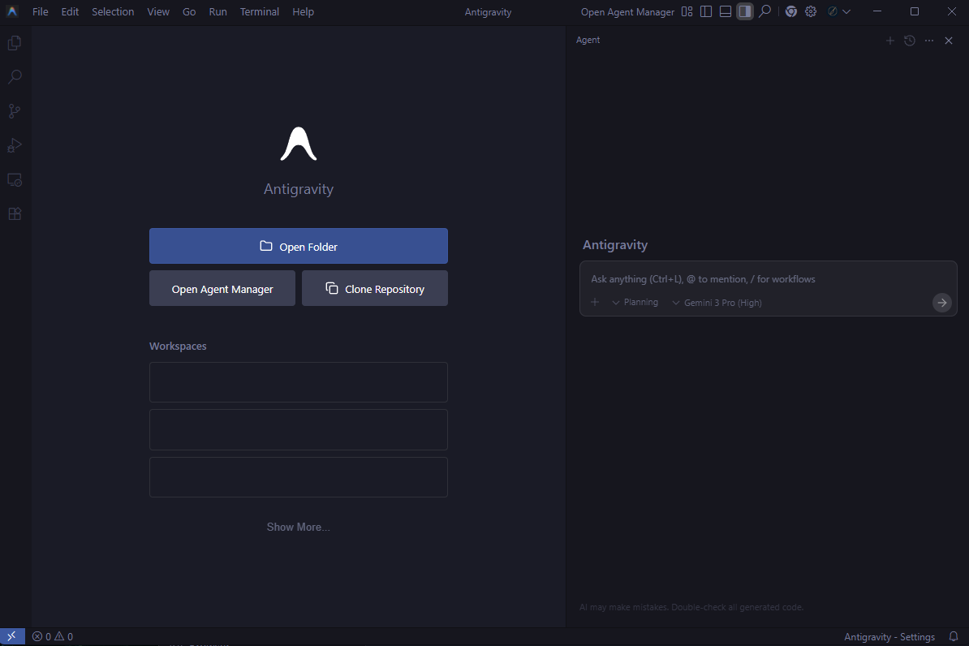This screenshot has height=646, width=969.
Task: Select the second workspace entry box
Action: 299,429
